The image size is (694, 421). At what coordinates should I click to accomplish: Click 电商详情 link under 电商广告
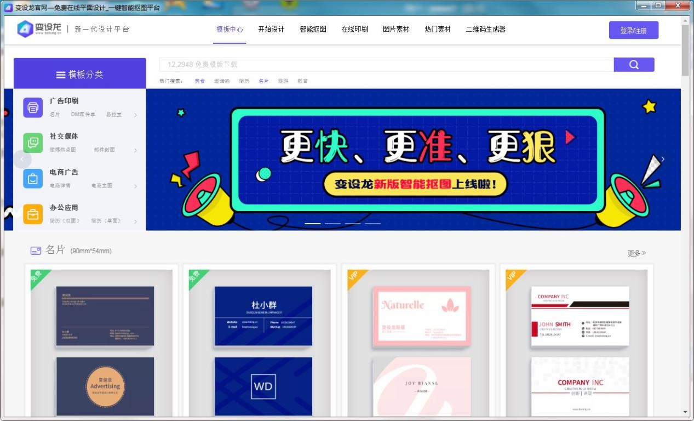[60, 186]
